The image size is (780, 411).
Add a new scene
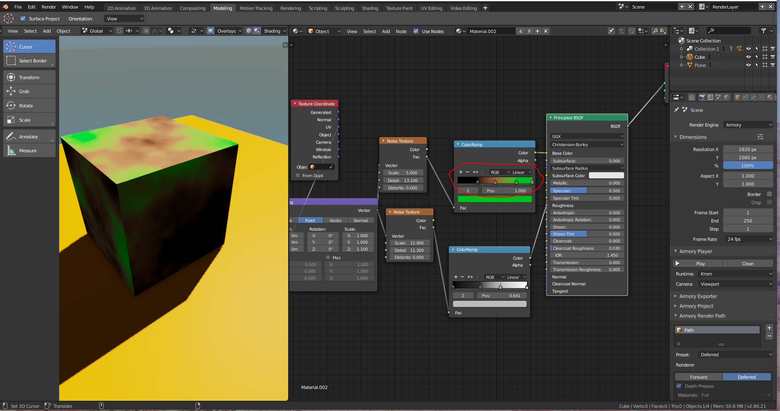point(682,7)
